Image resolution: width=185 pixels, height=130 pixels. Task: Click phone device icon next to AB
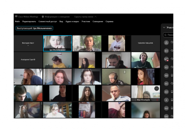[x=172, y=75]
